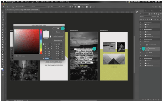This screenshot has width=163, height=102.
Task: Expand the Photos folder in Monochrome04
Action: pos(144,61)
